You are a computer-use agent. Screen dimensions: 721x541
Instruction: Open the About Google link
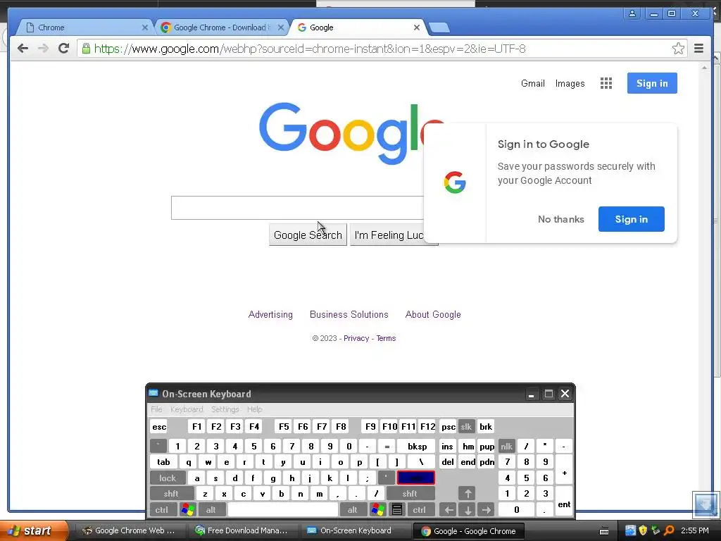point(433,315)
